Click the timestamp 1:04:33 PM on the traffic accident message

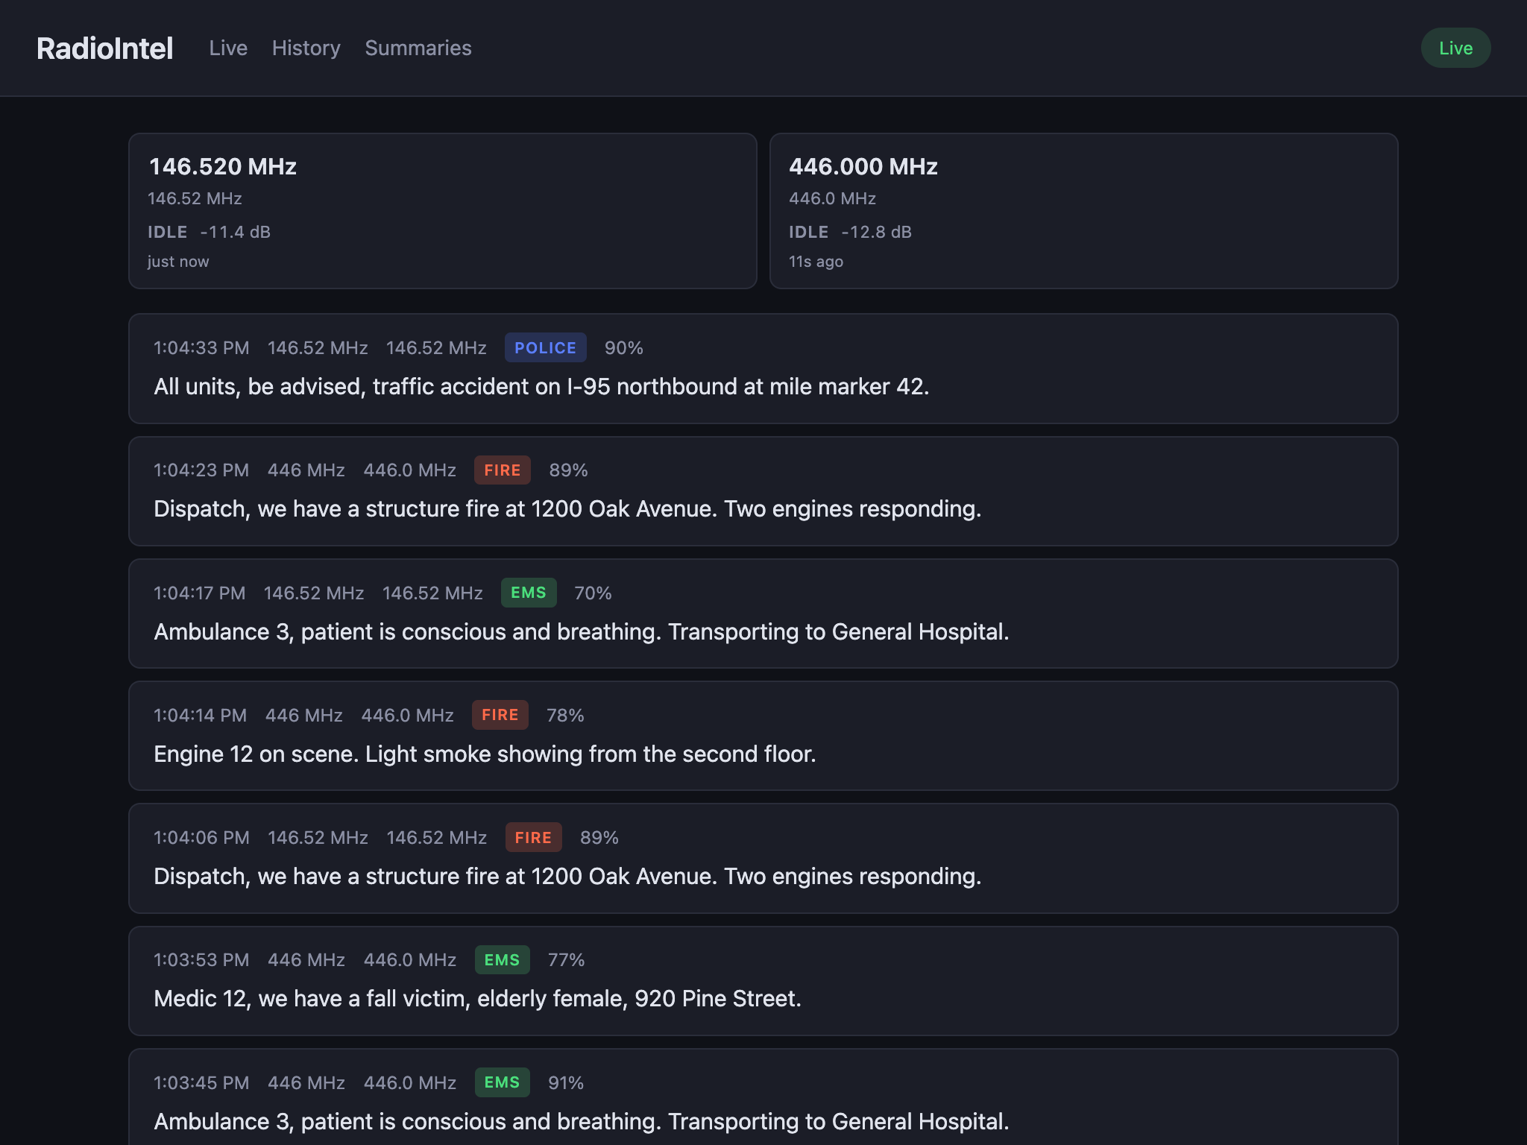click(201, 347)
